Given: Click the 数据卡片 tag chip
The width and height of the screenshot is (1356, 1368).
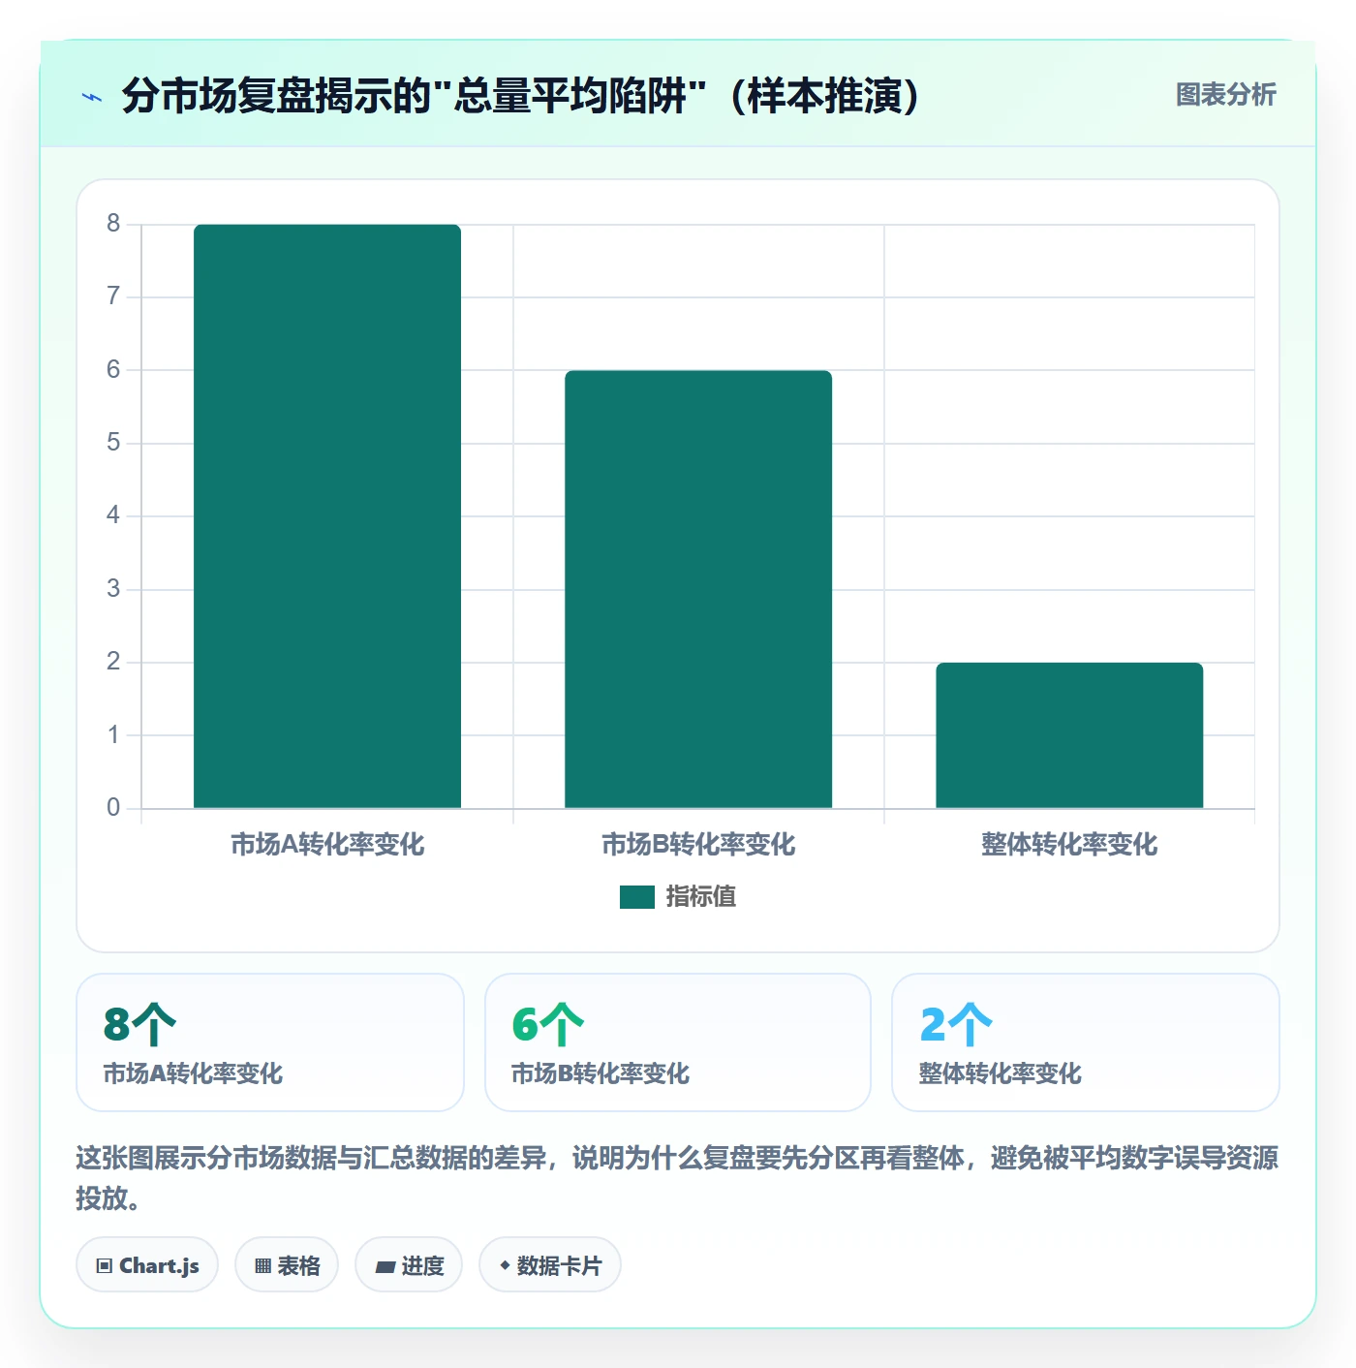Looking at the screenshot, I should click(x=550, y=1265).
